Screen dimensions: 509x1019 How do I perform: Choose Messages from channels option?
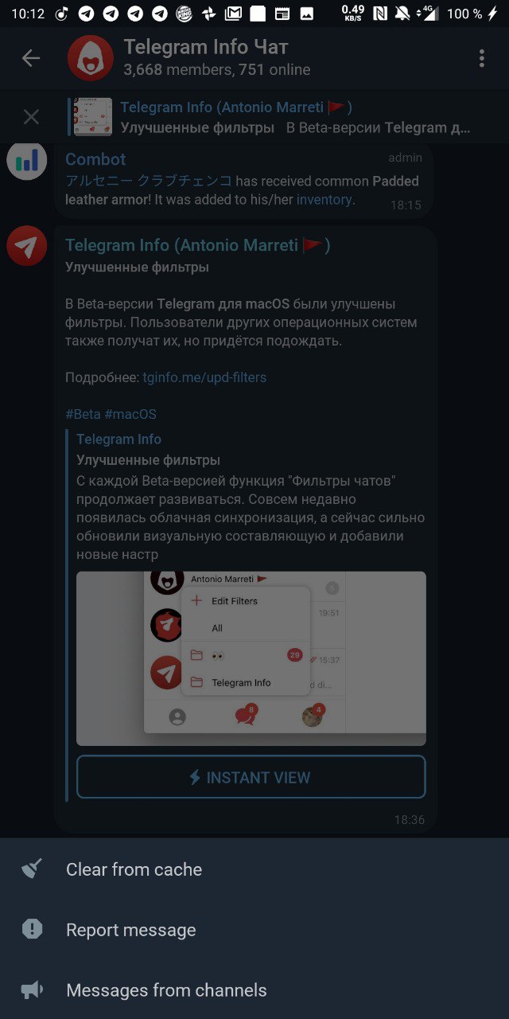254,990
